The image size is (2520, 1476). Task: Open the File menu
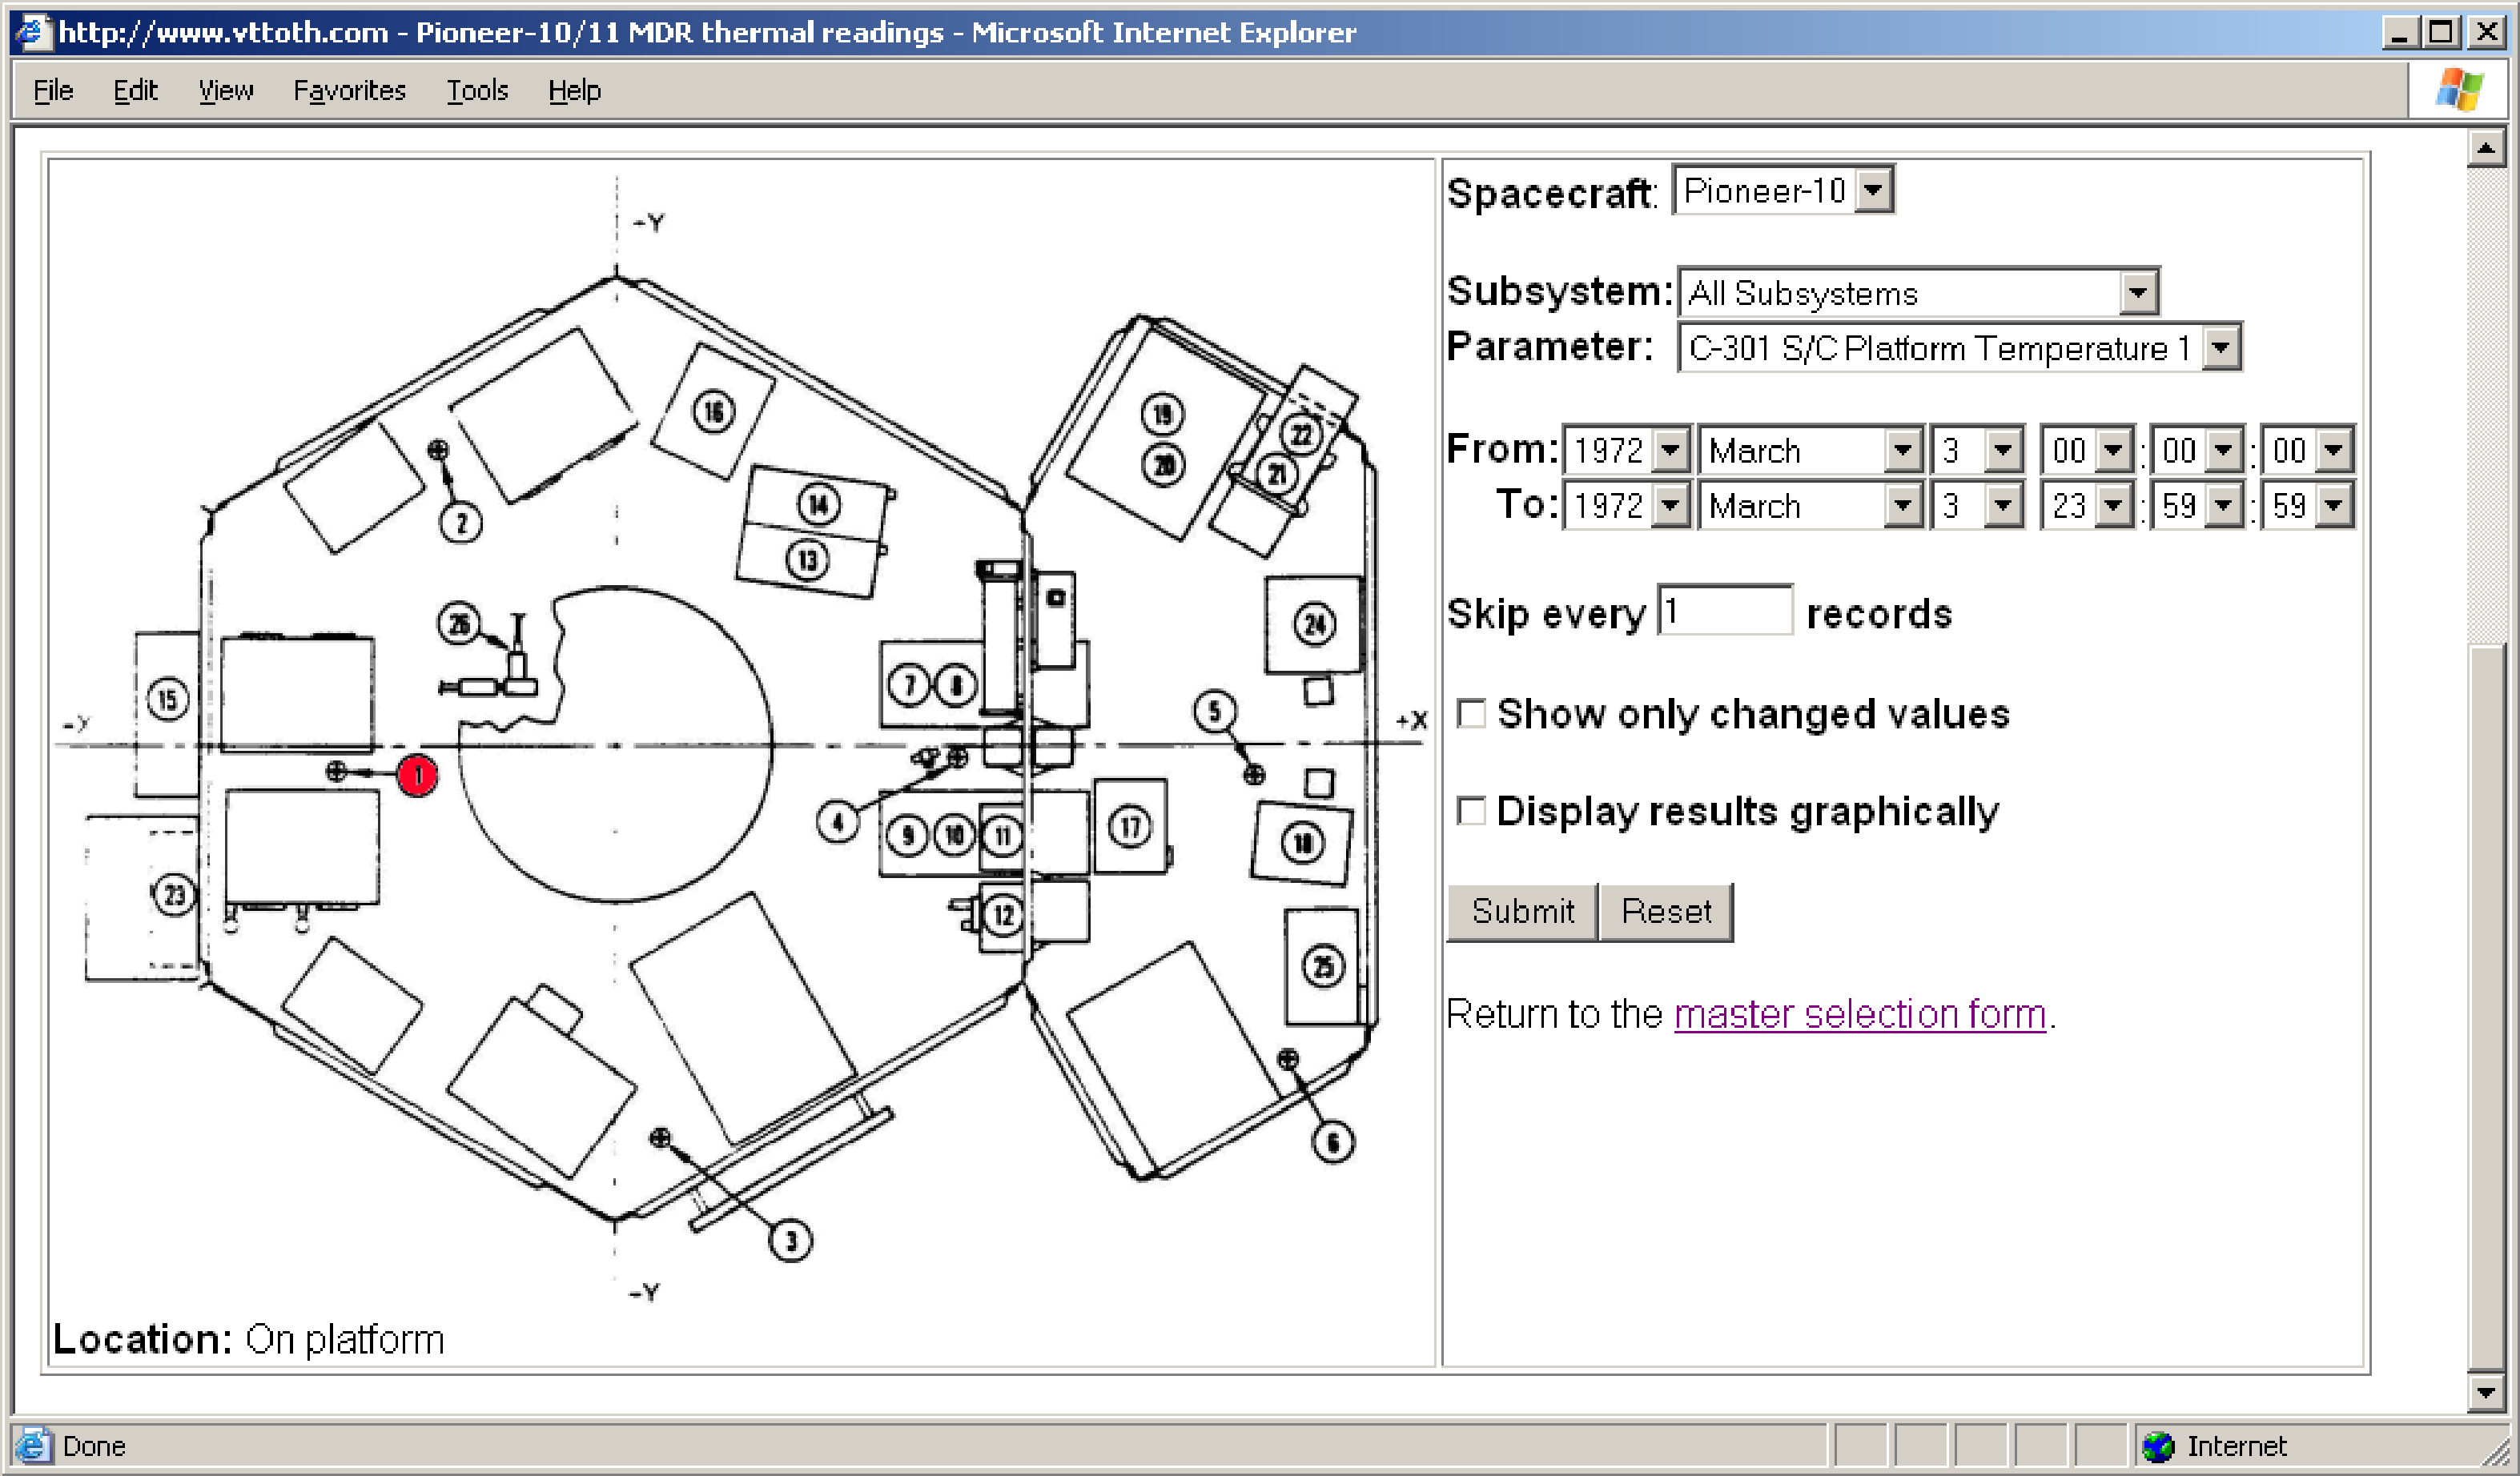(53, 91)
